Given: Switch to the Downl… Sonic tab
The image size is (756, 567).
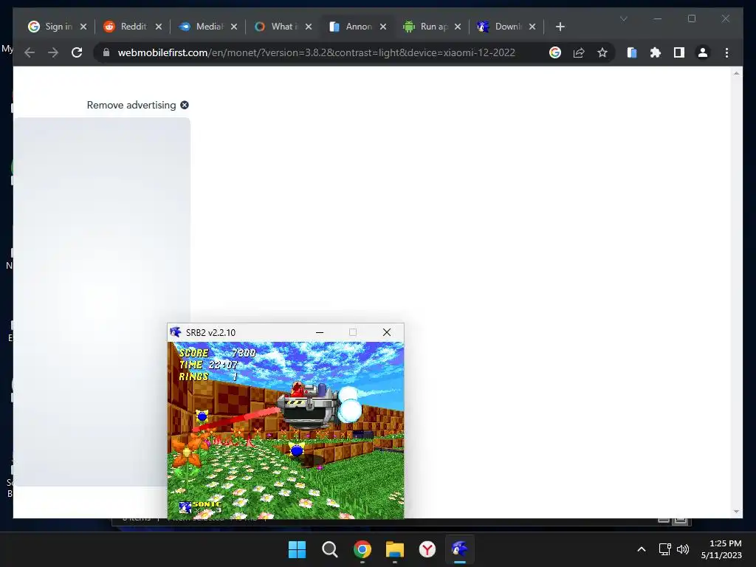Looking at the screenshot, I should [x=500, y=27].
